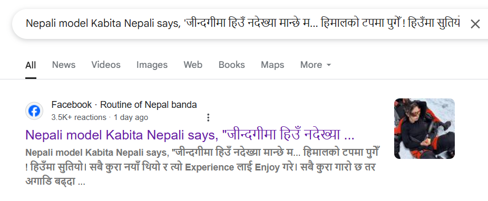
Task: Open the three-dot menu for the Facebook result
Action: 208,117
